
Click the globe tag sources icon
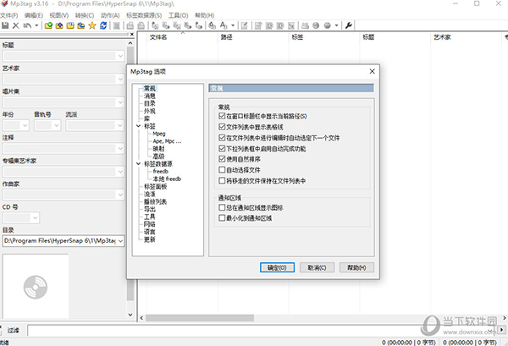[316, 25]
